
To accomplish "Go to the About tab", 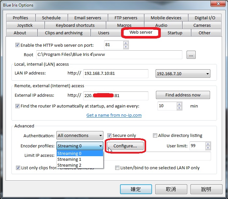I will click(x=22, y=33).
